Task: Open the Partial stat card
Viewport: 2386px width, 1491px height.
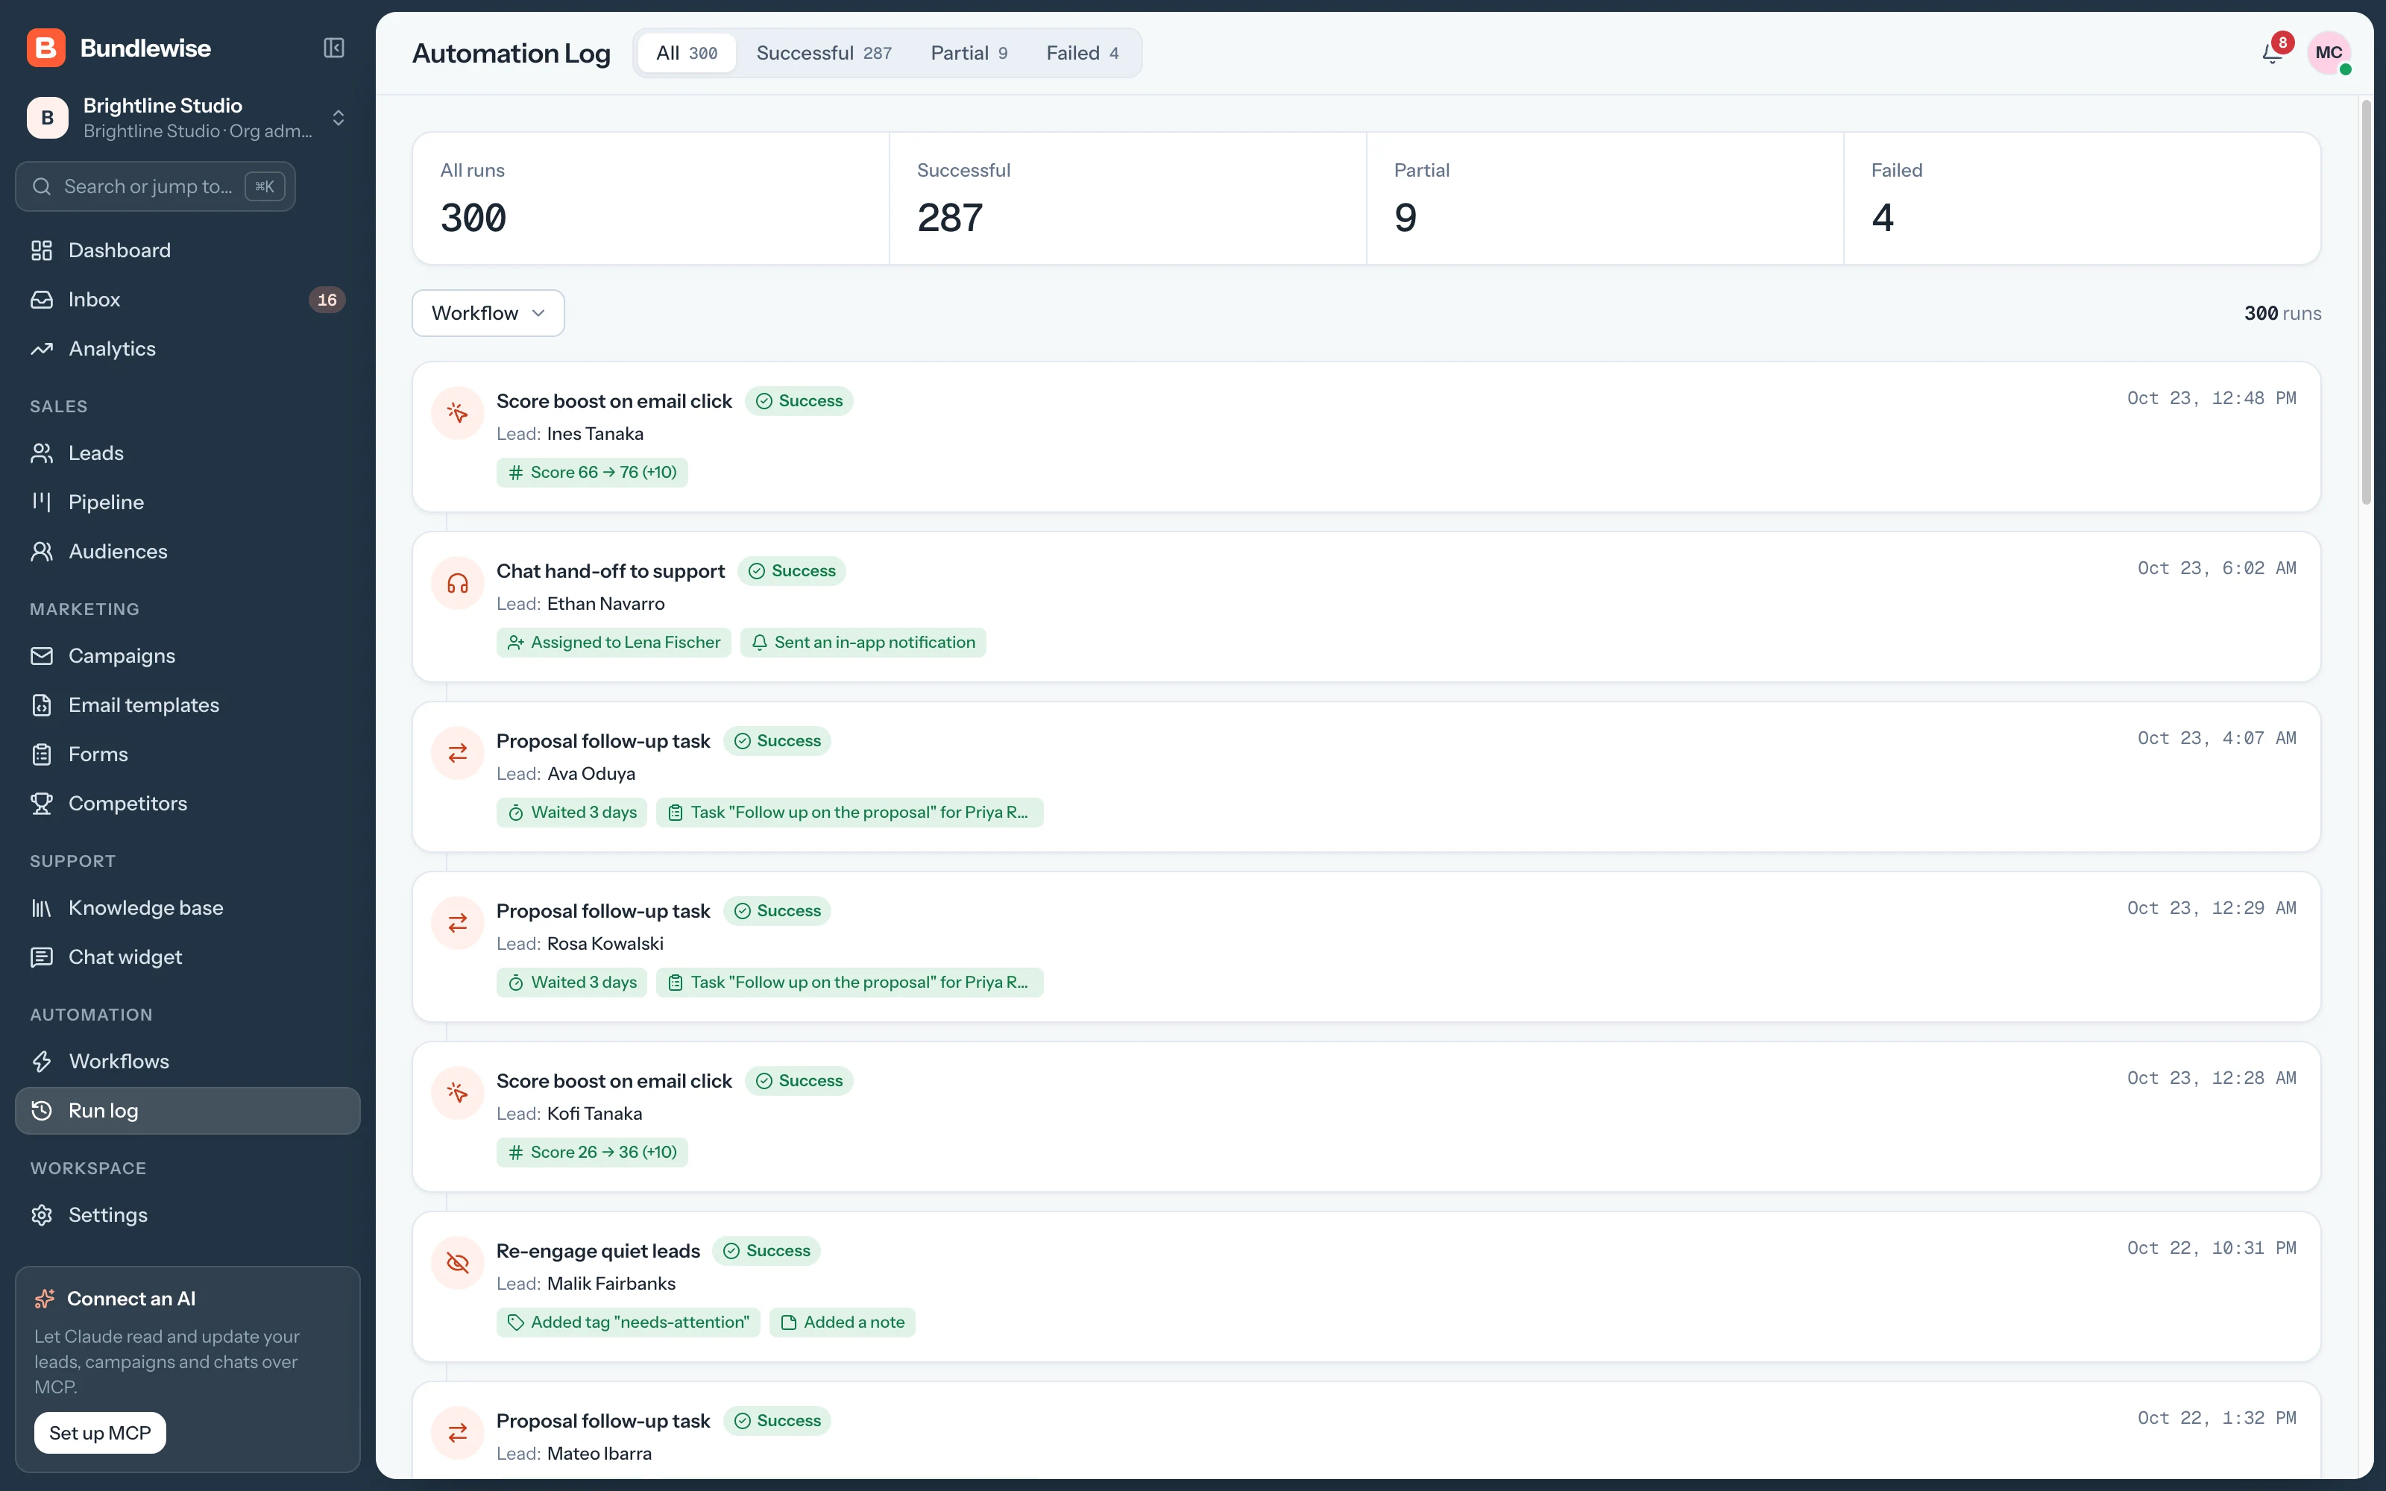Action: (x=1604, y=198)
